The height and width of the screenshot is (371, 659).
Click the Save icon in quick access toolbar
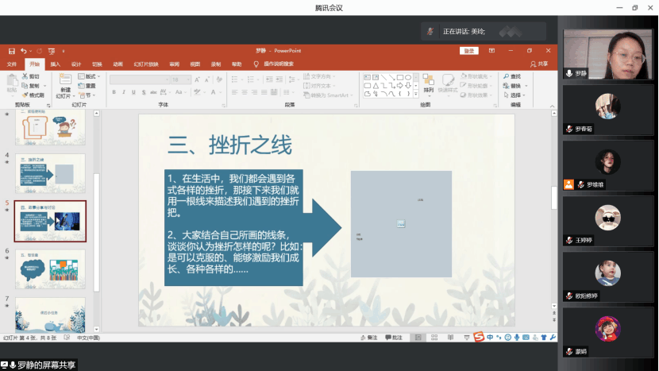pos(12,51)
